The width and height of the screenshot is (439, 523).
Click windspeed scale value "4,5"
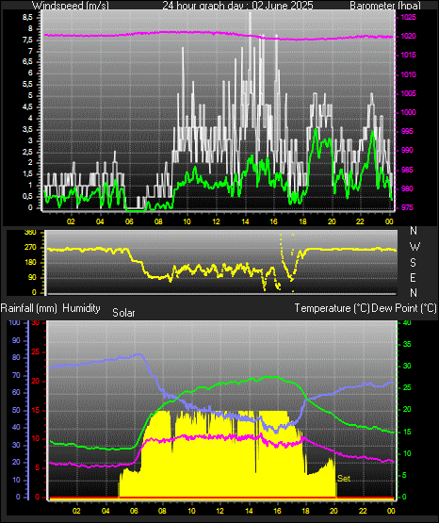27,107
